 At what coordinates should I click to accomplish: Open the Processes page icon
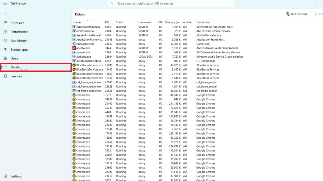tap(5, 23)
